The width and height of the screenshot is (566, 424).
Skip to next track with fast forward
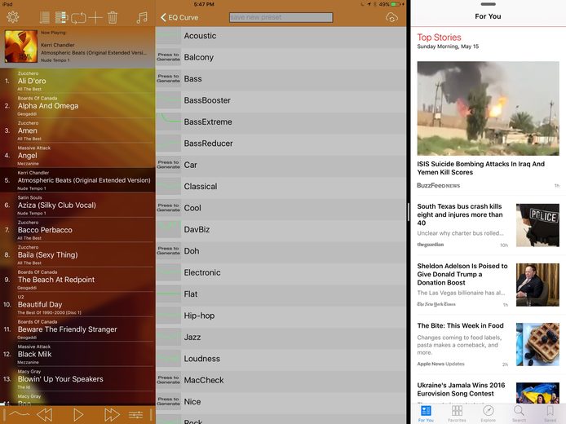coord(112,414)
